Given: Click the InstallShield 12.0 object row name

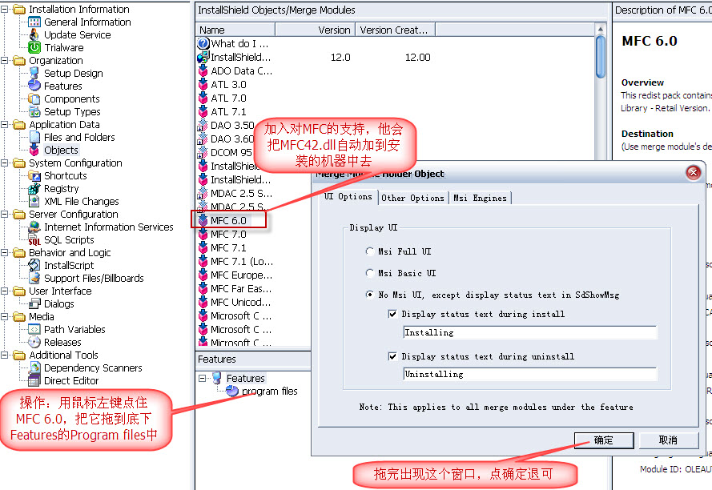Looking at the screenshot, I should [240, 57].
